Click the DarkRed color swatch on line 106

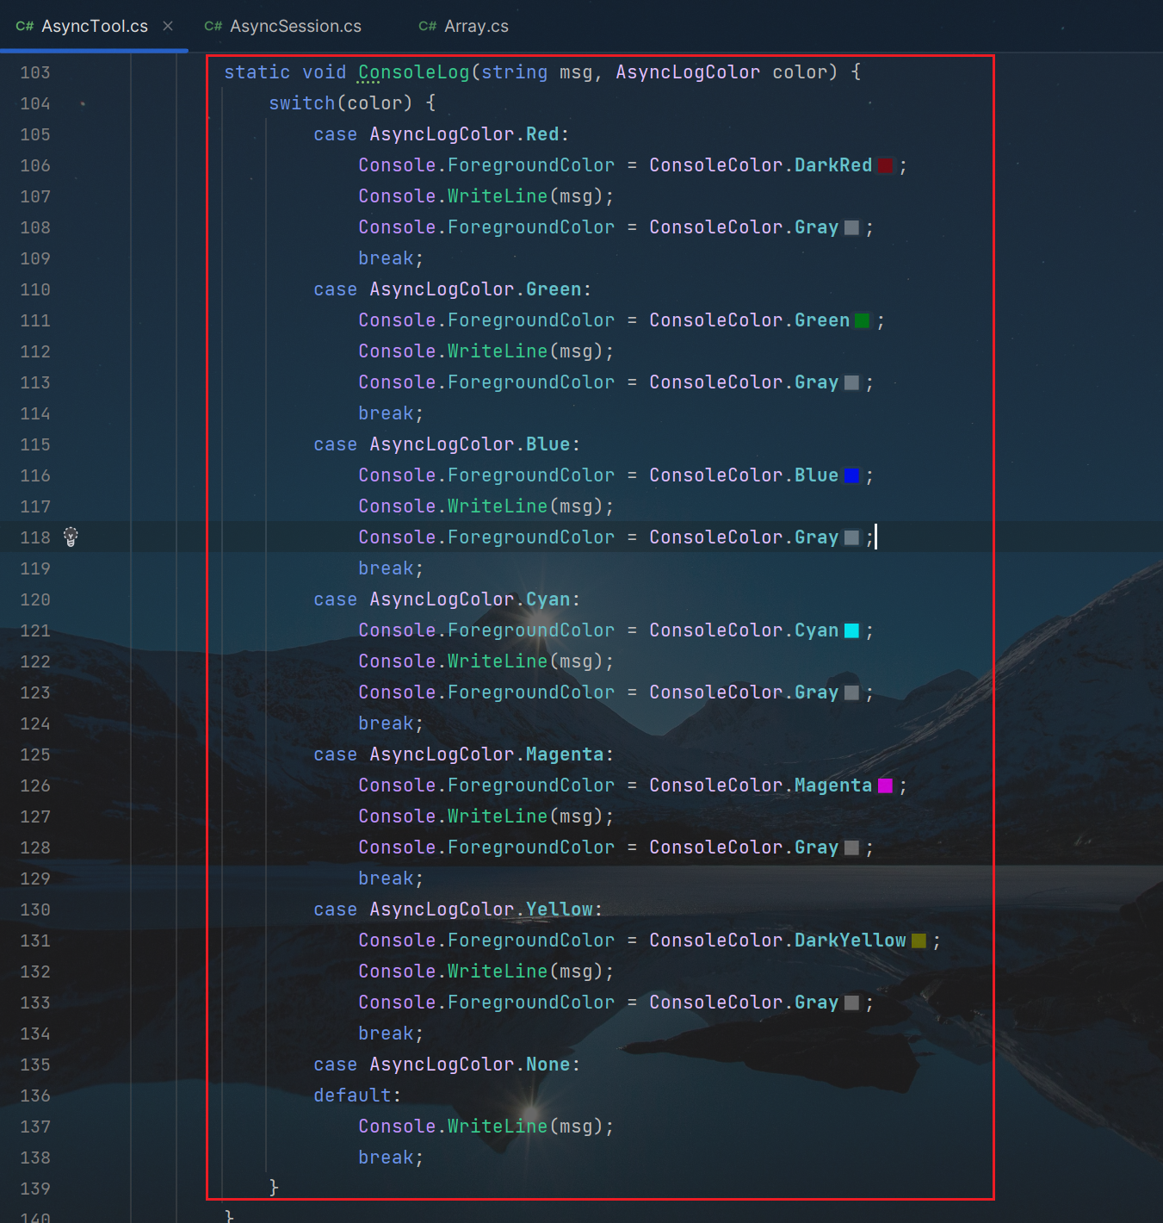tap(885, 165)
